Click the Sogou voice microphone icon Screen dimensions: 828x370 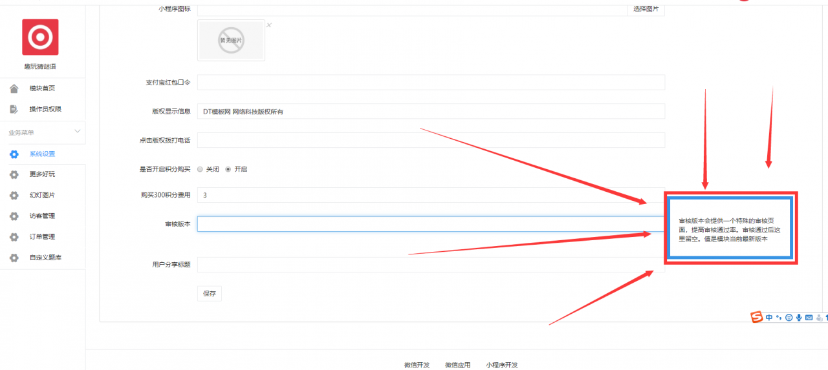[799, 318]
